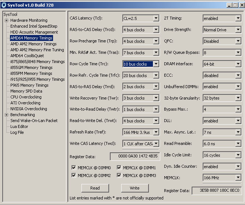The width and height of the screenshot is (245, 205).
Task: Toggle the MEMCLK @ DIMM1 checkbox
Action: click(x=119, y=168)
